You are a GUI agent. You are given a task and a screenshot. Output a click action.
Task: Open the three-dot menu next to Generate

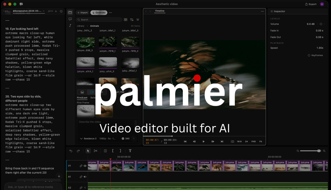[x=110, y=13]
